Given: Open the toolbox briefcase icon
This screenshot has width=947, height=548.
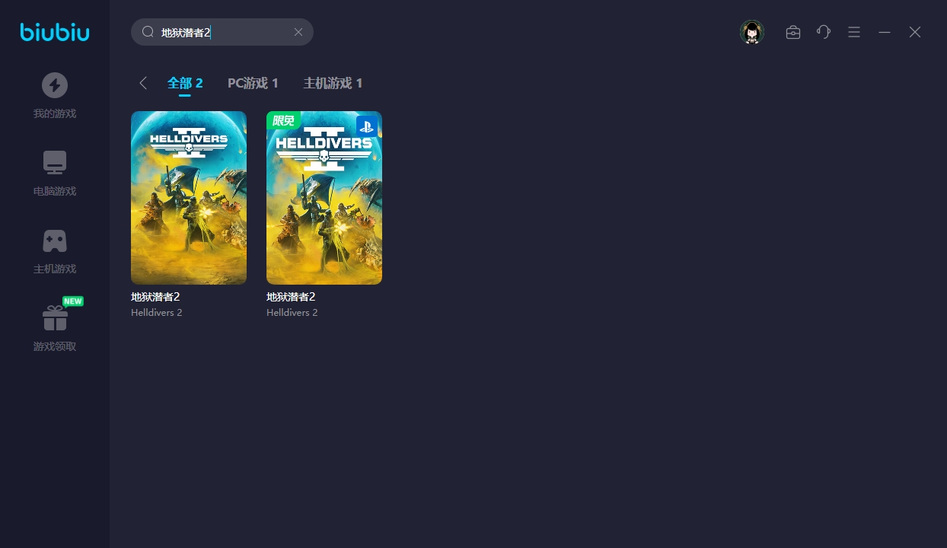Looking at the screenshot, I should click(x=793, y=32).
